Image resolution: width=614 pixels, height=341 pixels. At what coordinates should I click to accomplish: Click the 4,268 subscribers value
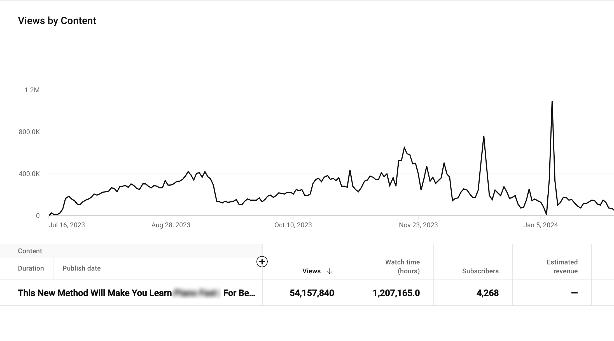tap(487, 293)
